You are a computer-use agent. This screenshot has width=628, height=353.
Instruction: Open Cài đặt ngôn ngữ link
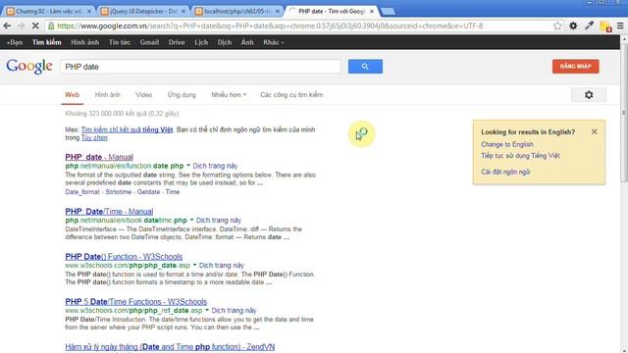point(505,172)
